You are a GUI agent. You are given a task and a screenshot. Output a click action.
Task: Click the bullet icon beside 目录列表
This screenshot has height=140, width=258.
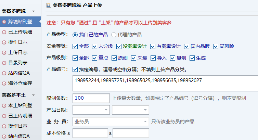[4, 63]
